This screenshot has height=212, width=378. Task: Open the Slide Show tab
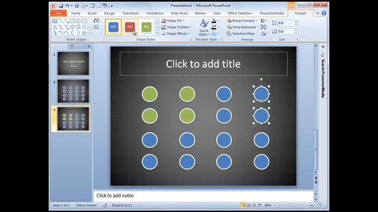(180, 13)
